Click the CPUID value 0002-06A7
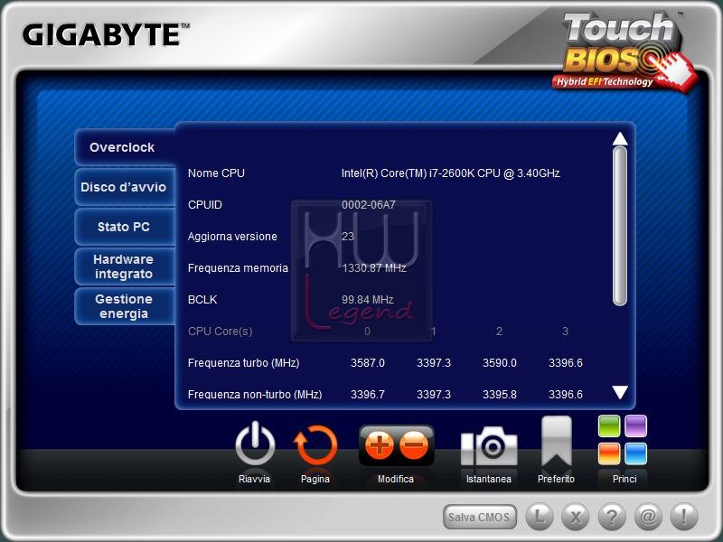Screen dimensions: 723x542 click(369, 205)
